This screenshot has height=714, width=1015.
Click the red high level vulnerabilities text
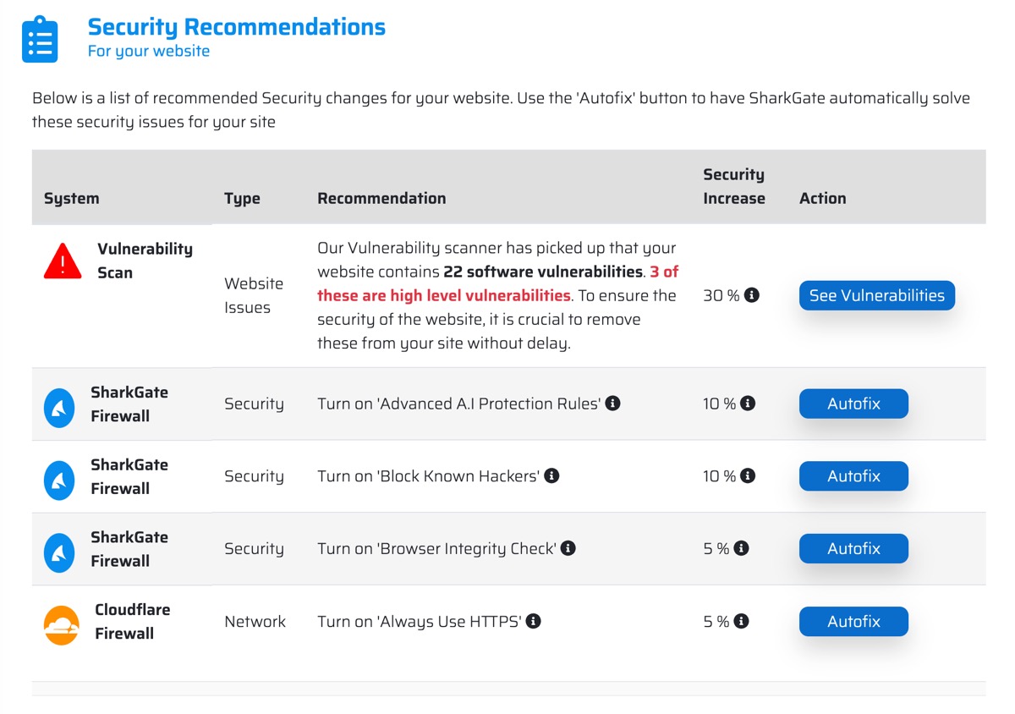click(x=498, y=283)
